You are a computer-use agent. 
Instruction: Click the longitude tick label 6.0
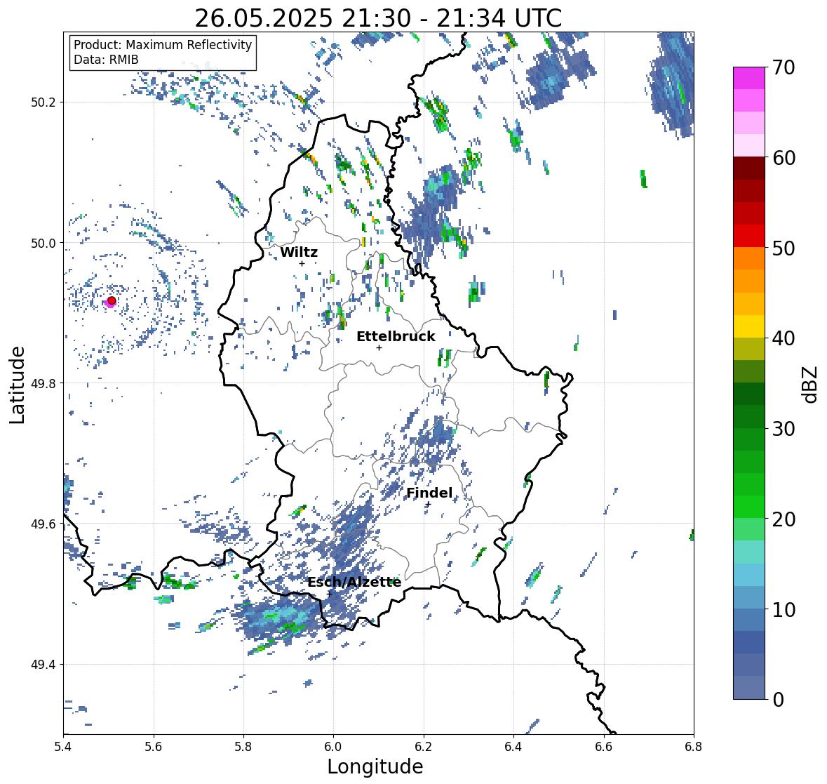click(333, 747)
